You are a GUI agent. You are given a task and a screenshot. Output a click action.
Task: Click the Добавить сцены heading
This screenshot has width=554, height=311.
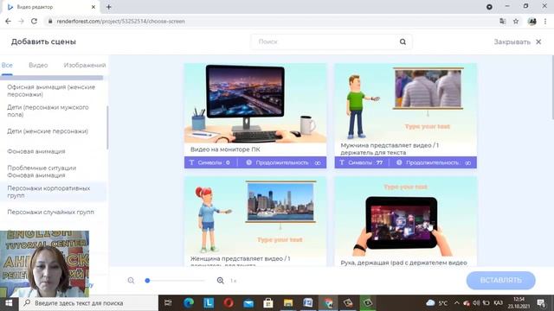[43, 41]
